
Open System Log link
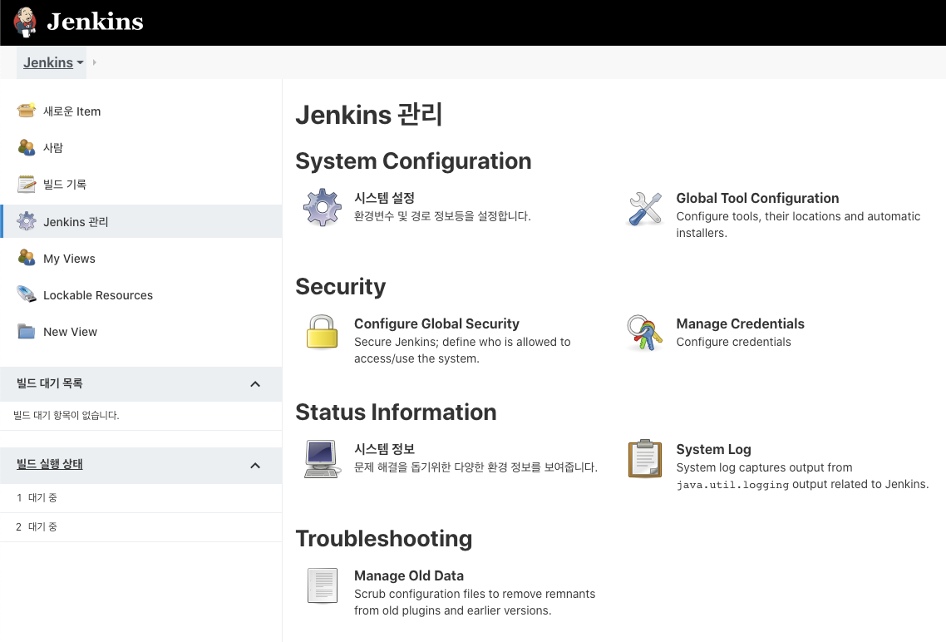pyautogui.click(x=714, y=450)
